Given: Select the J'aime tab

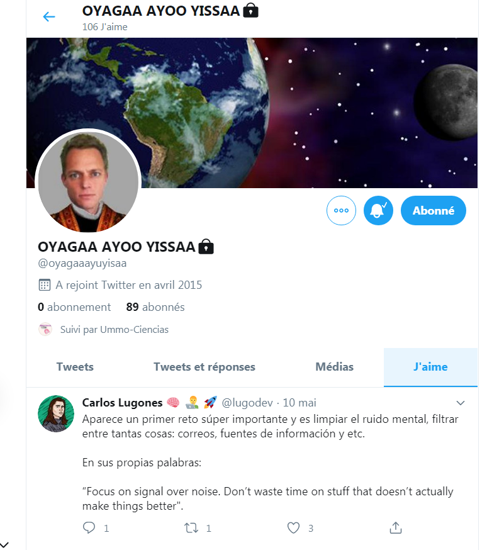Looking at the screenshot, I should click(x=430, y=367).
